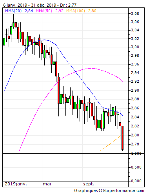Click the MMA(50) value 2,92

click(x=59, y=11)
